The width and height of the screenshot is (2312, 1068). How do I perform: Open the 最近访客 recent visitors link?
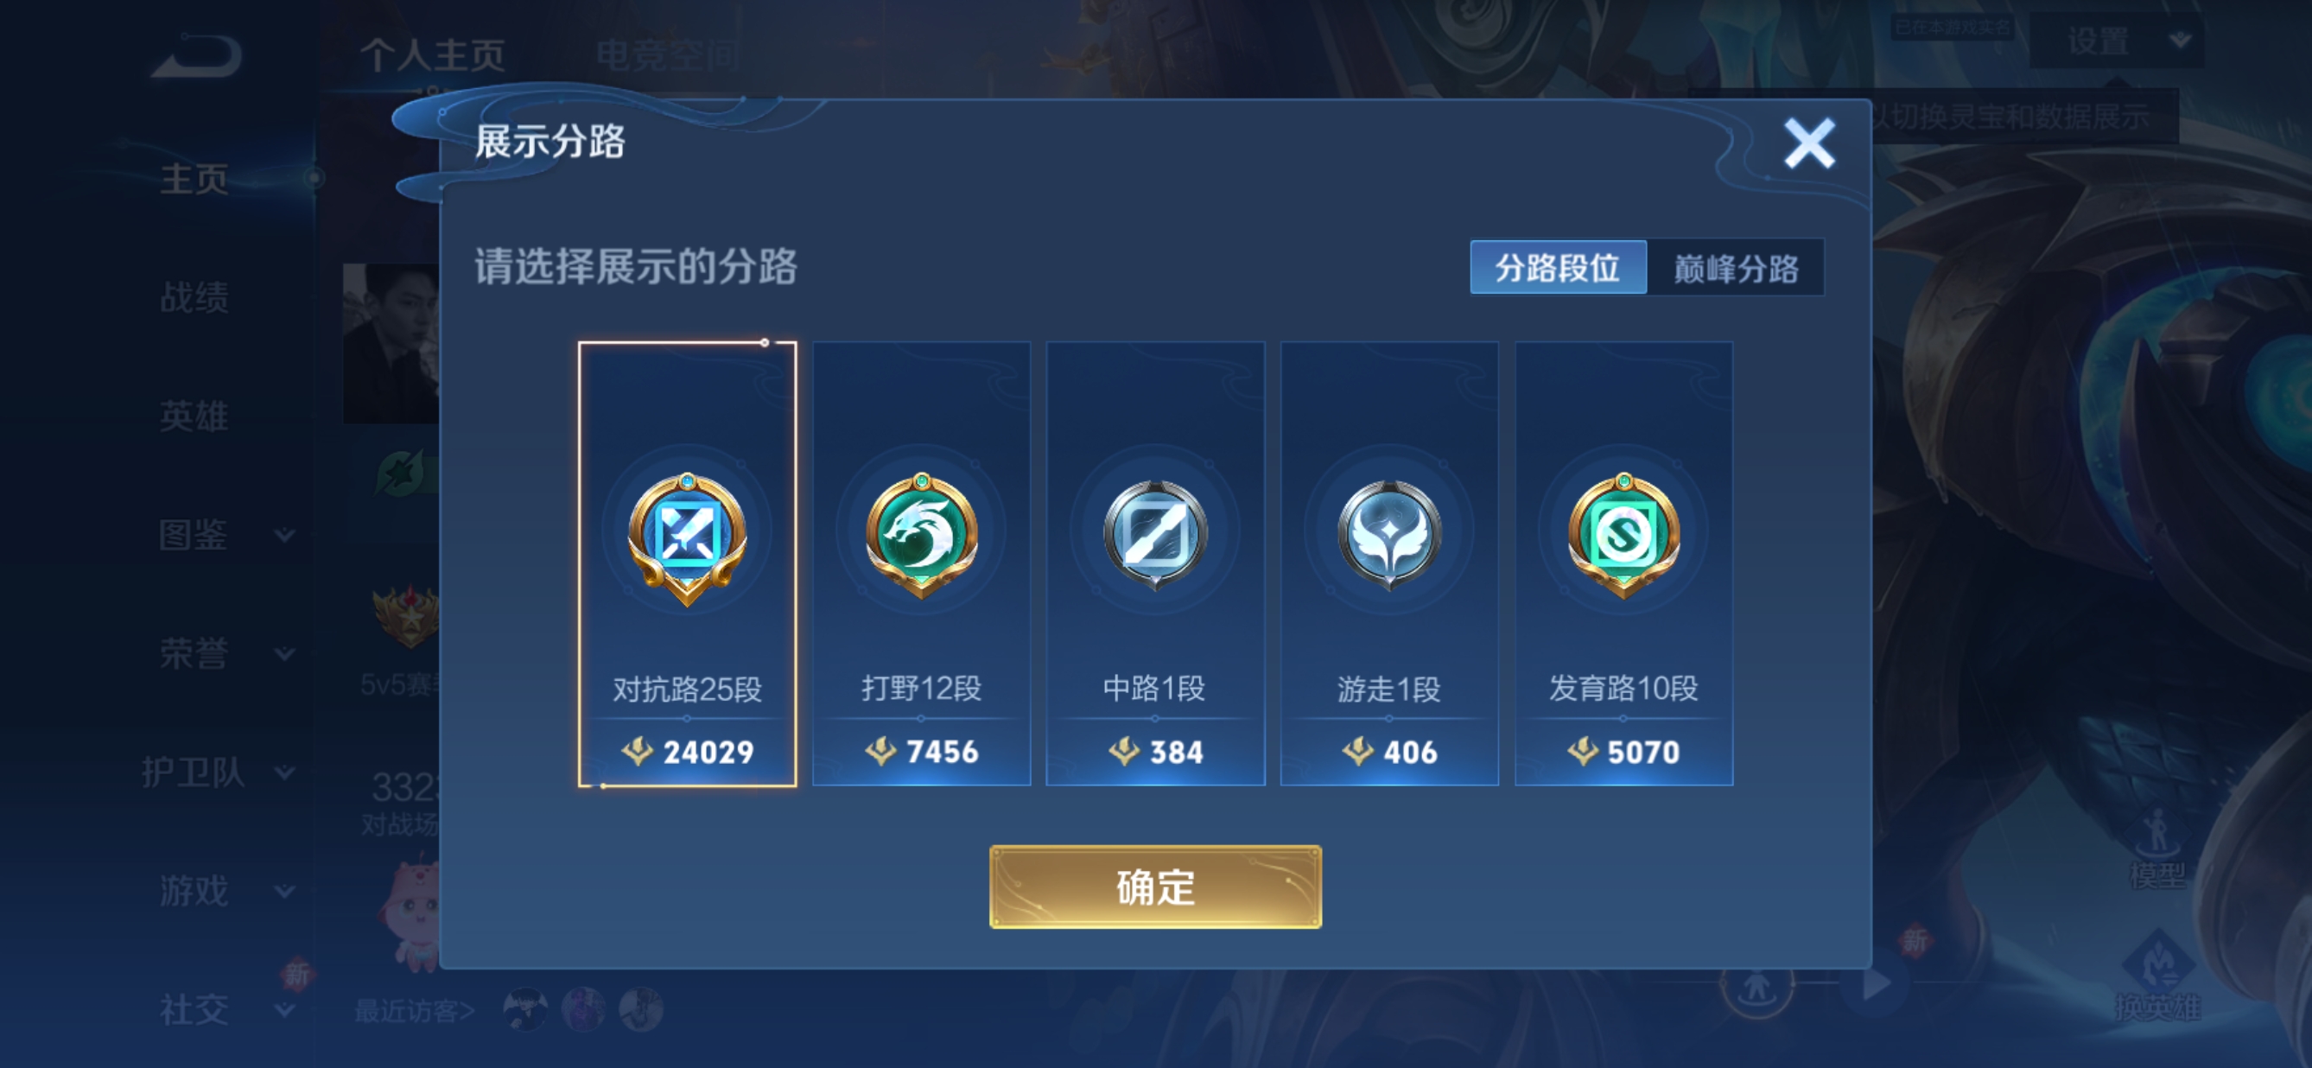[414, 1012]
